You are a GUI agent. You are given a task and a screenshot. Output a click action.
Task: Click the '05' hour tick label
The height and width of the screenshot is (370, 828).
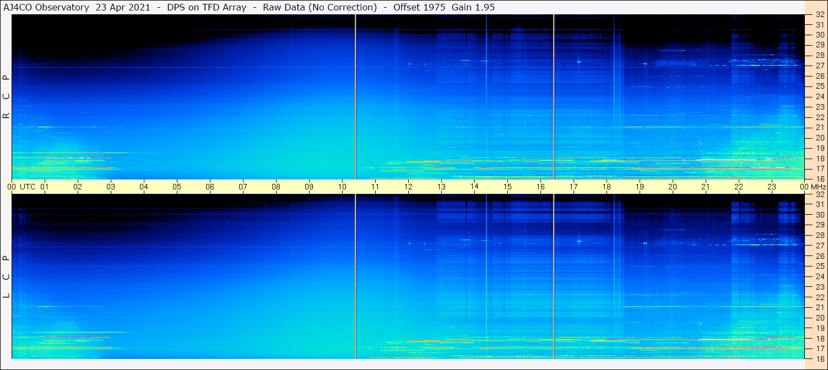pyautogui.click(x=177, y=187)
